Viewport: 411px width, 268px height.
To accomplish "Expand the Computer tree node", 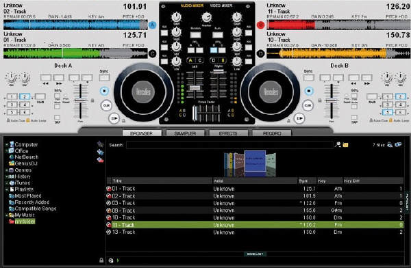I will pyautogui.click(x=7, y=144).
